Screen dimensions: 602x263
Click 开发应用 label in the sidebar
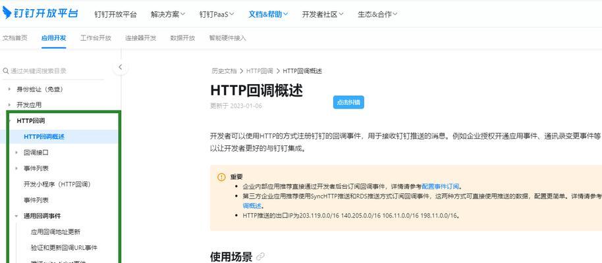coord(29,105)
